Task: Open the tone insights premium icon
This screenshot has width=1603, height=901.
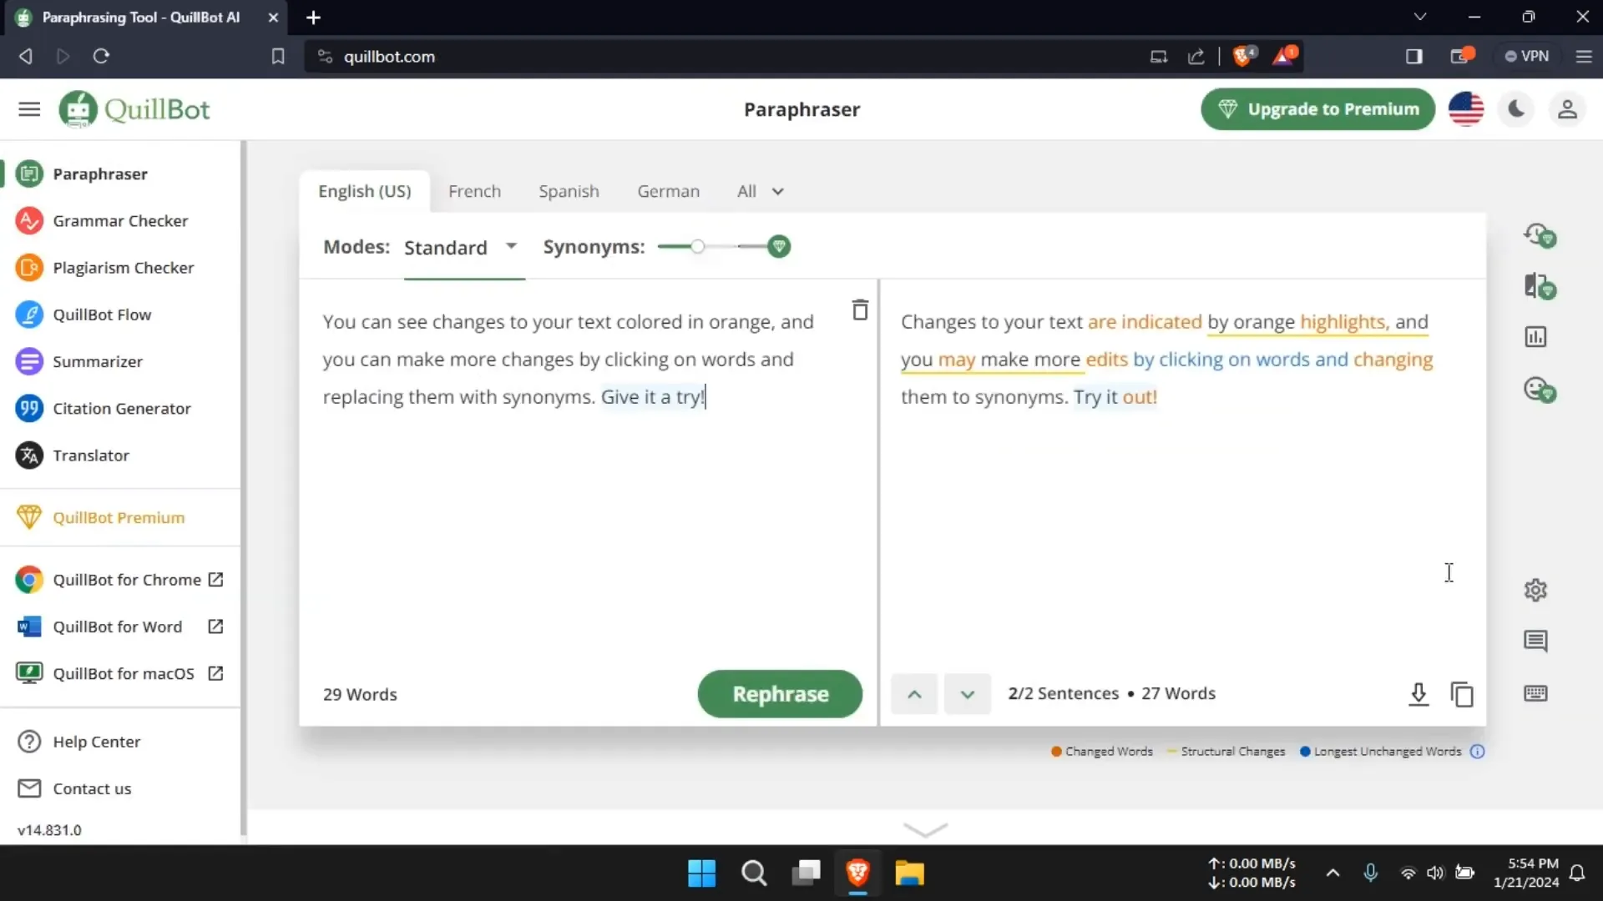Action: point(1539,390)
